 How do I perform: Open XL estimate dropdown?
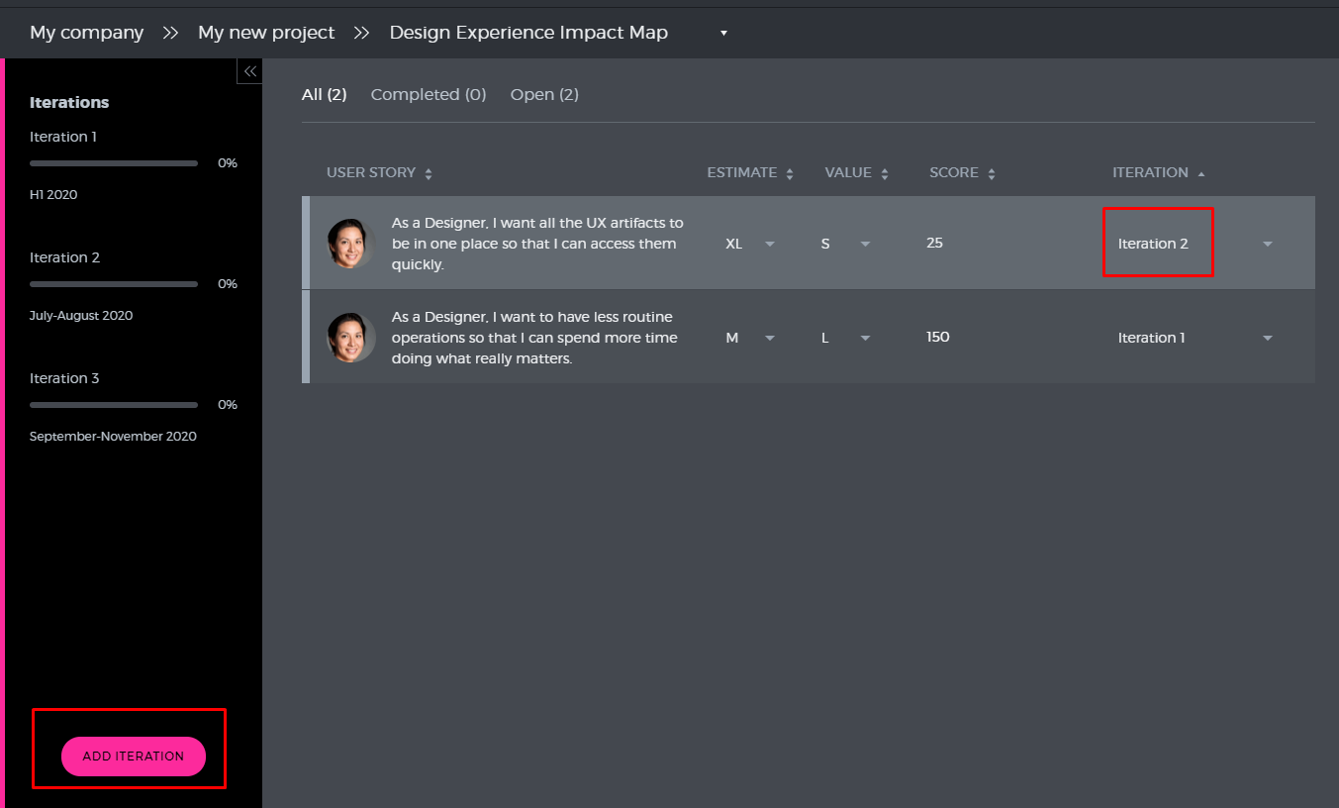point(769,245)
